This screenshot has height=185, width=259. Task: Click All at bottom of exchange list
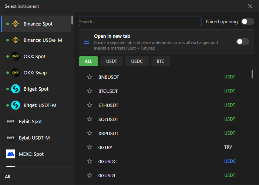[7, 176]
